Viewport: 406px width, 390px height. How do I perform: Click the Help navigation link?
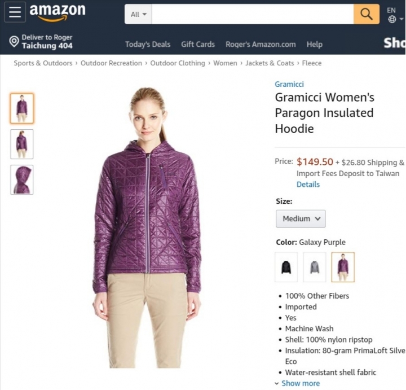315,45
